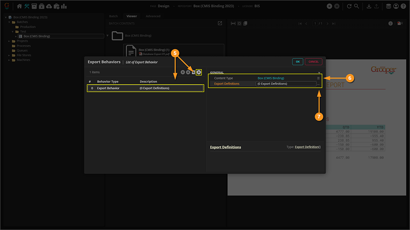The image size is (410, 230).
Task: Open the repository database stack icon
Action: coord(389,6)
